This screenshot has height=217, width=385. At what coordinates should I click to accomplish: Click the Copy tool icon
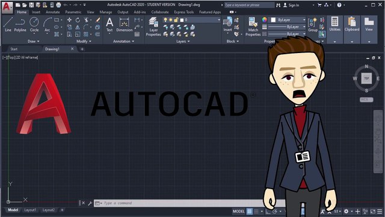(x=70, y=27)
